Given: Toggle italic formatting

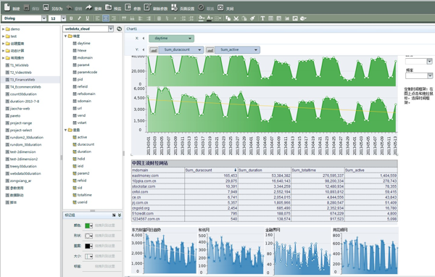Looking at the screenshot, I should coord(79,18).
